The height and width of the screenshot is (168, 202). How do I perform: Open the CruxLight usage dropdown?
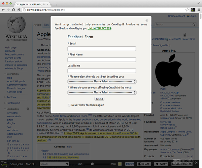(102, 92)
